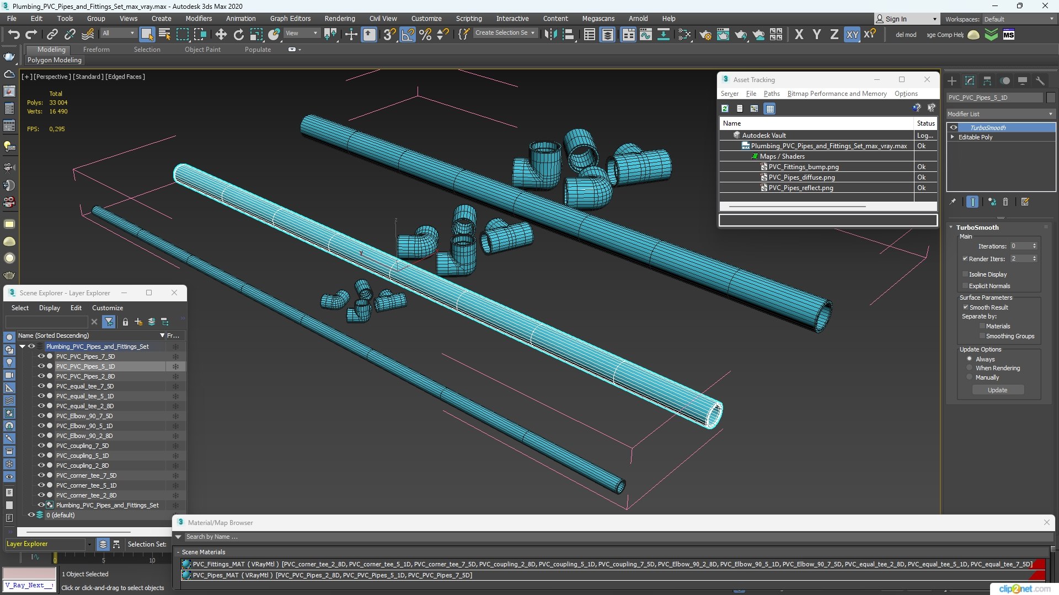Screen dimensions: 1059x595
Task: Open the Modifier List dropdown
Action: (1000, 114)
